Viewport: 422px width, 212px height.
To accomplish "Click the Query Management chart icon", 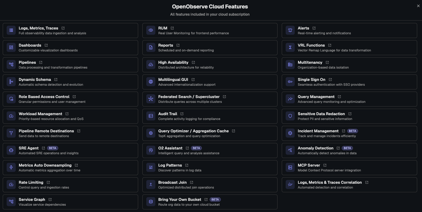I will (x=290, y=99).
